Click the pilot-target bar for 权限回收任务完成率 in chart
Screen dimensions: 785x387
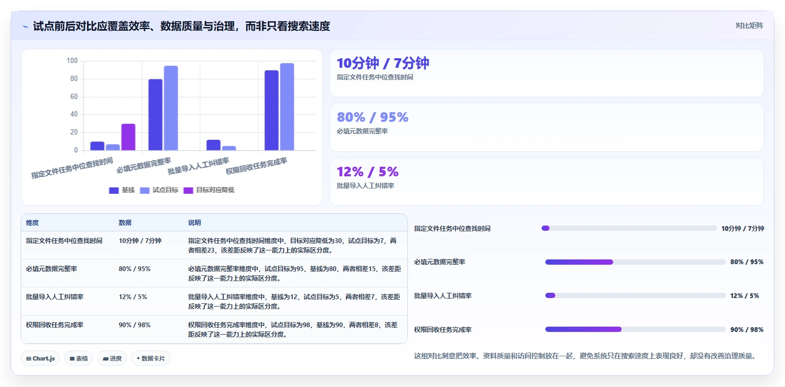[x=287, y=107]
